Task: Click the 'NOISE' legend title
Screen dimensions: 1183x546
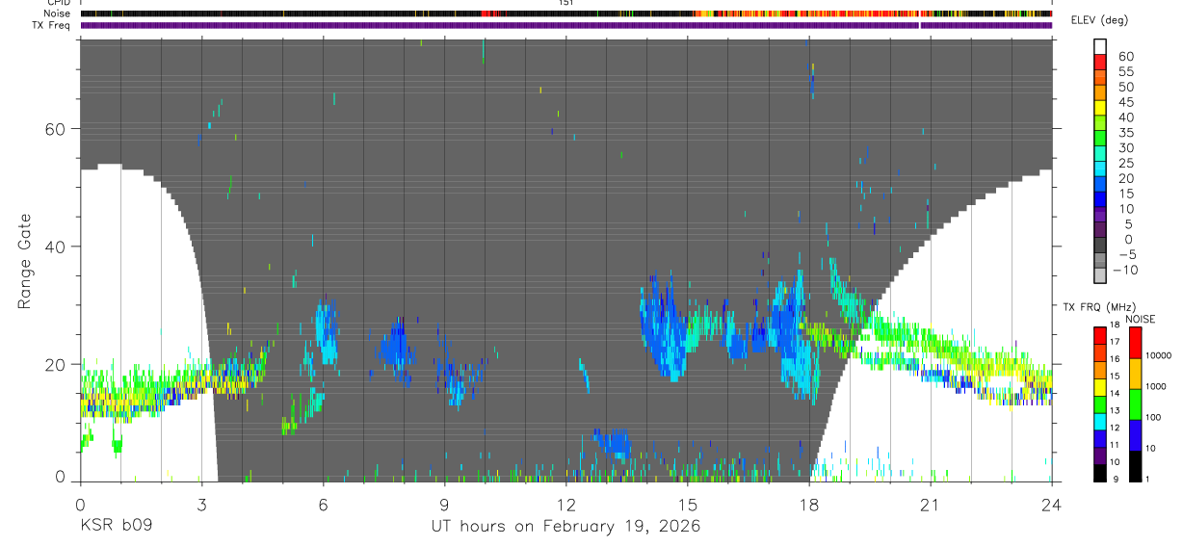Action: (x=1140, y=320)
